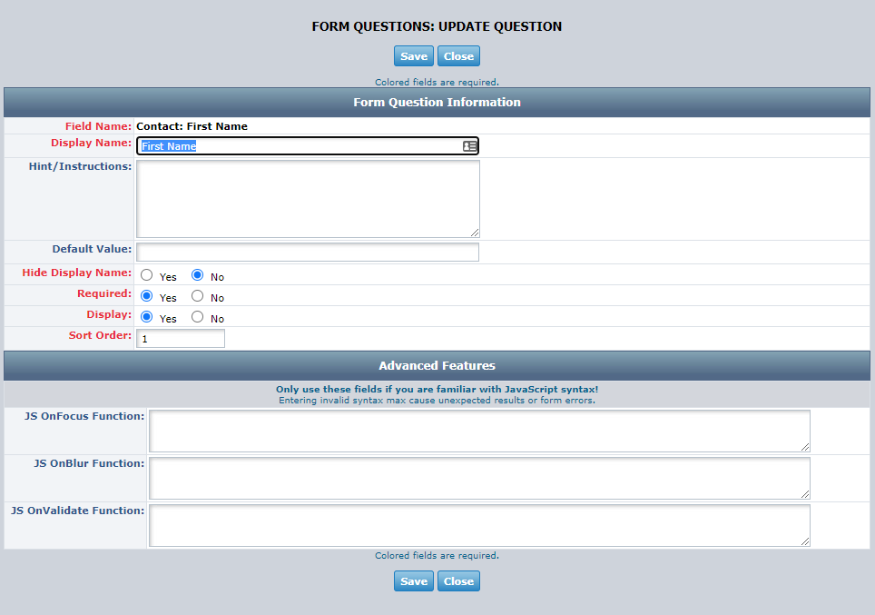
Task: Click the top 'Colored fields are required.' note
Action: [x=437, y=82]
